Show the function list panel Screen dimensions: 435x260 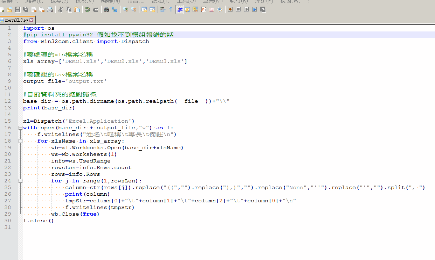pos(203,9)
